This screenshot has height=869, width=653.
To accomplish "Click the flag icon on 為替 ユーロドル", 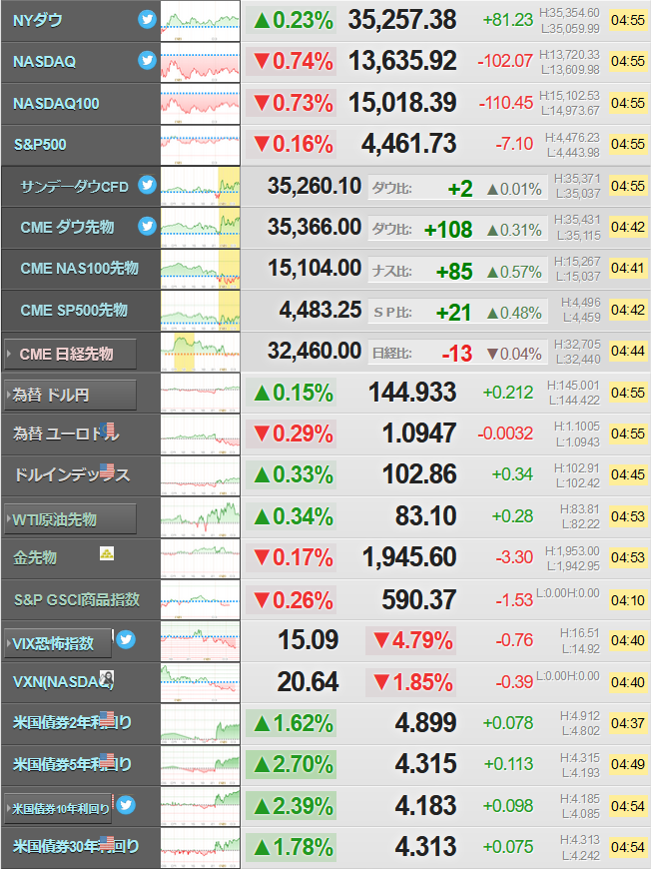I will pyautogui.click(x=109, y=430).
